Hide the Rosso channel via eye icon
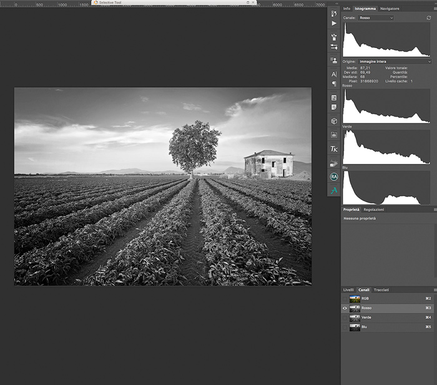The width and height of the screenshot is (437, 385). (345, 308)
